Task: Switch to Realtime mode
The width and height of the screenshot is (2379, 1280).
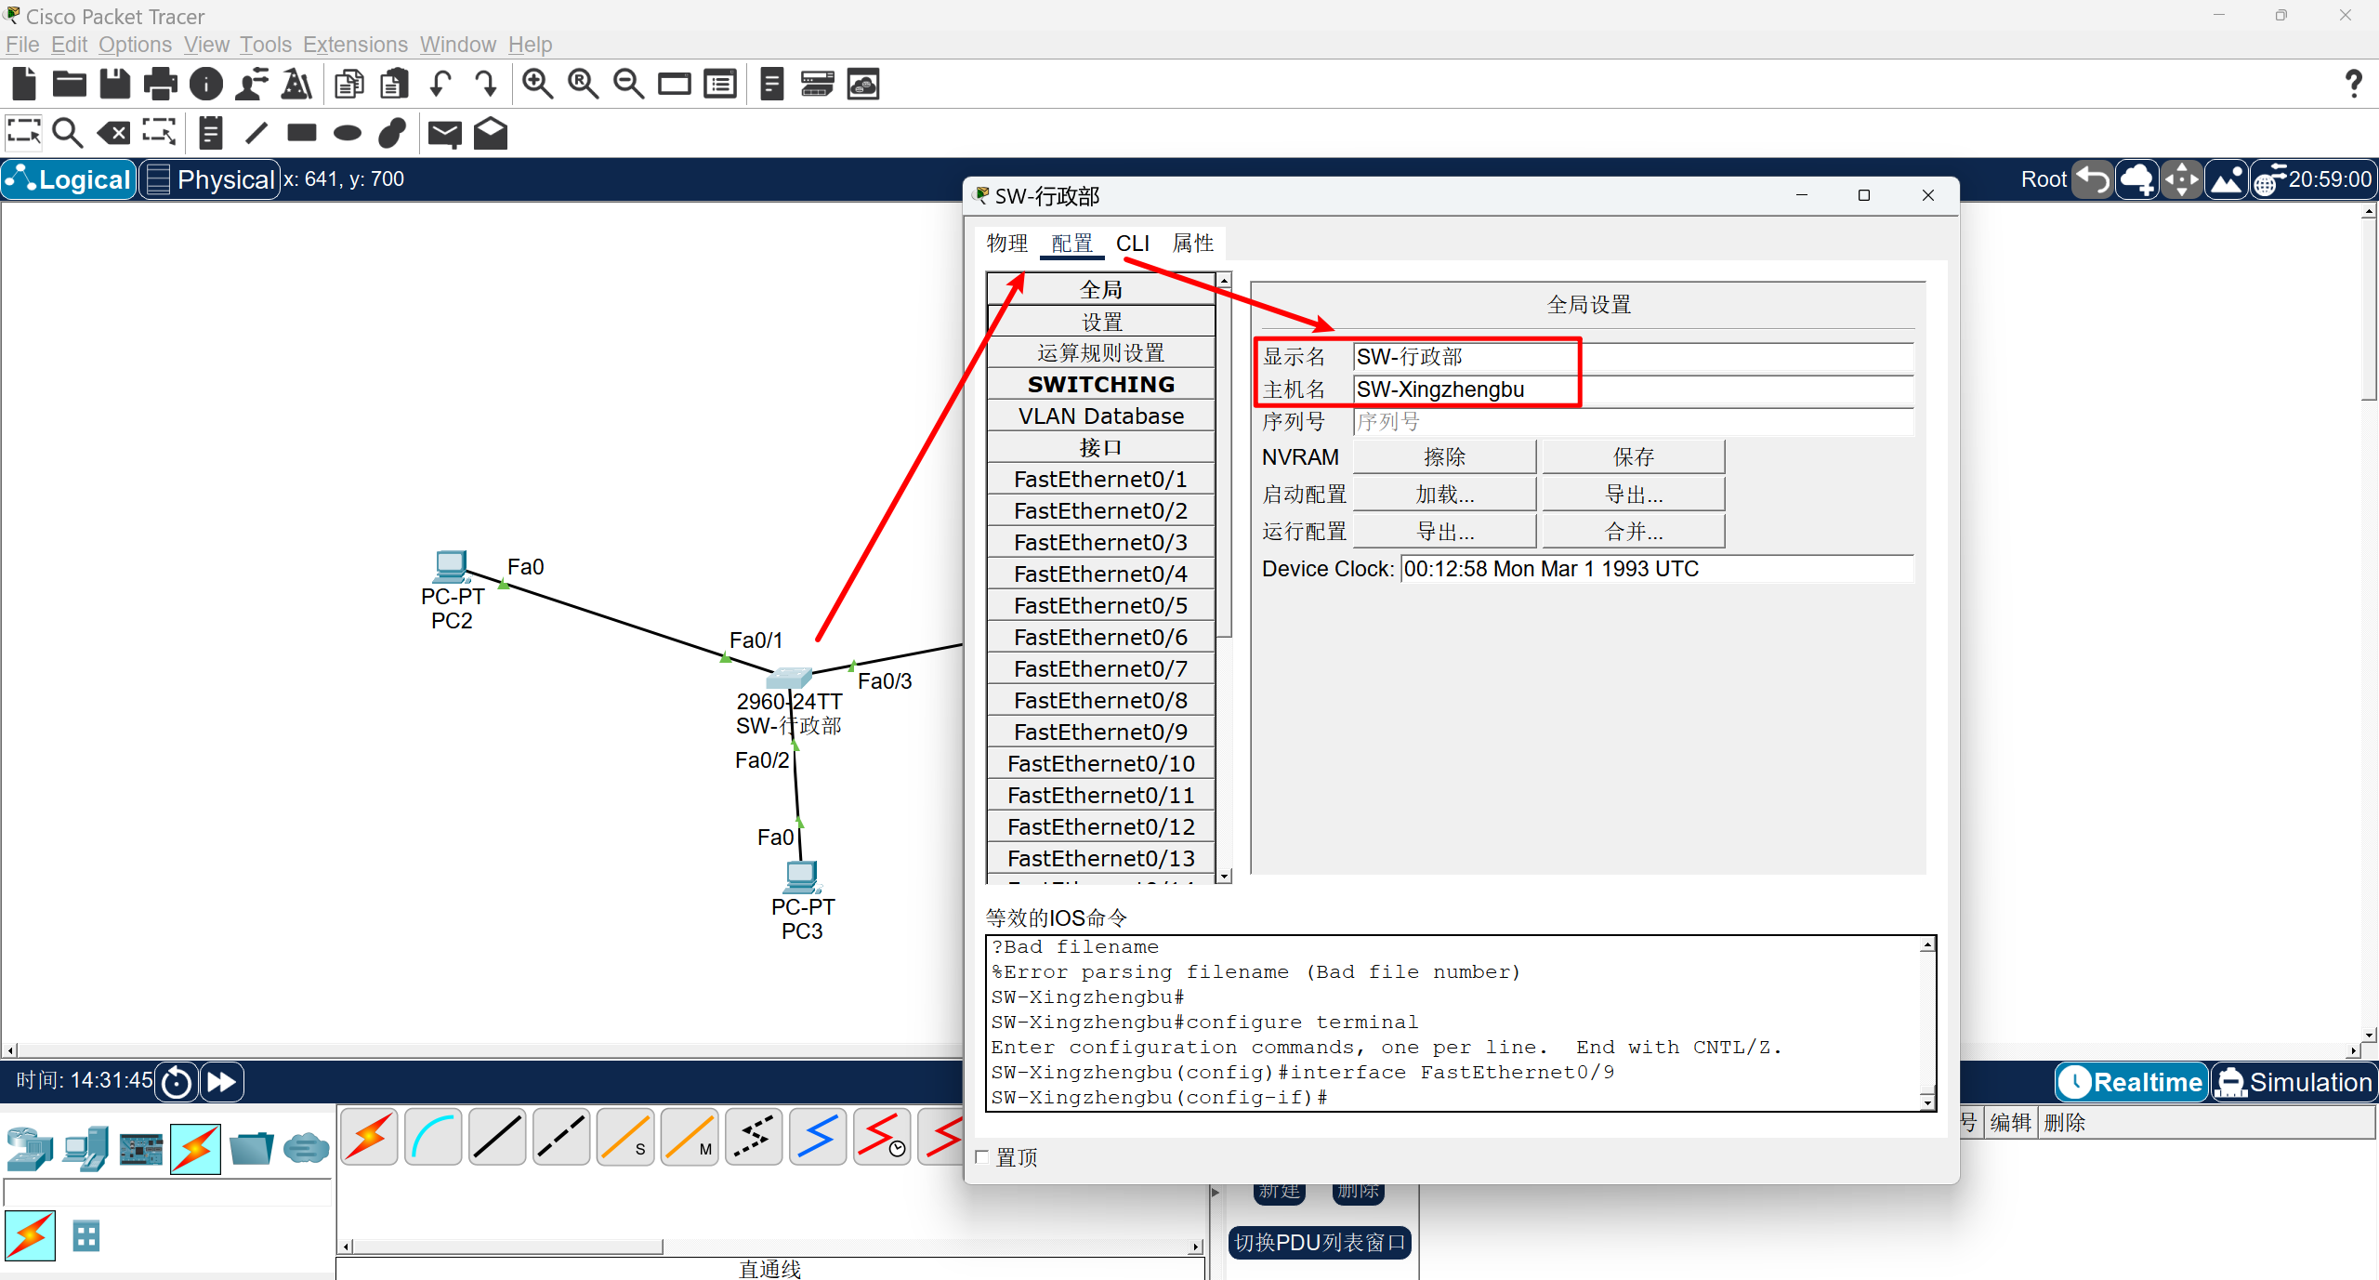Action: pos(2132,1082)
